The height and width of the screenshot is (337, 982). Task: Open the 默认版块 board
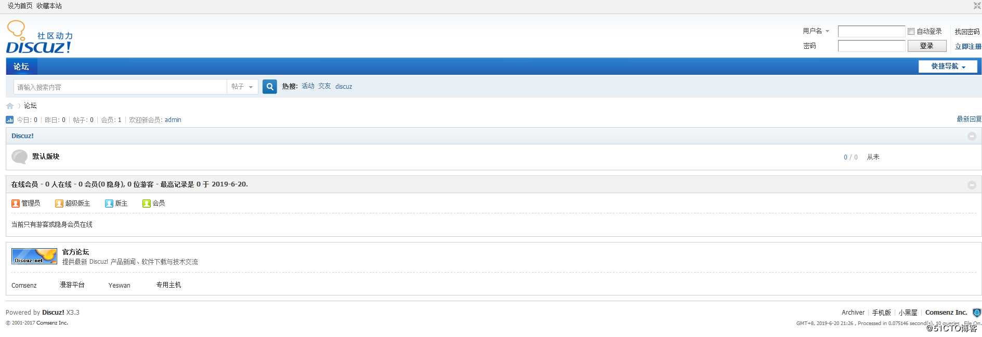click(x=46, y=156)
